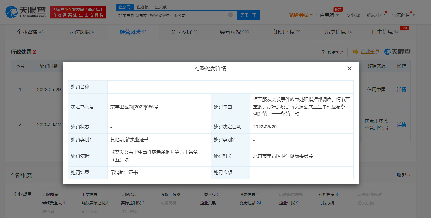Screen dimensions: 431x218
Task: Open the 主要人员 2 link
Action: tap(210, 195)
